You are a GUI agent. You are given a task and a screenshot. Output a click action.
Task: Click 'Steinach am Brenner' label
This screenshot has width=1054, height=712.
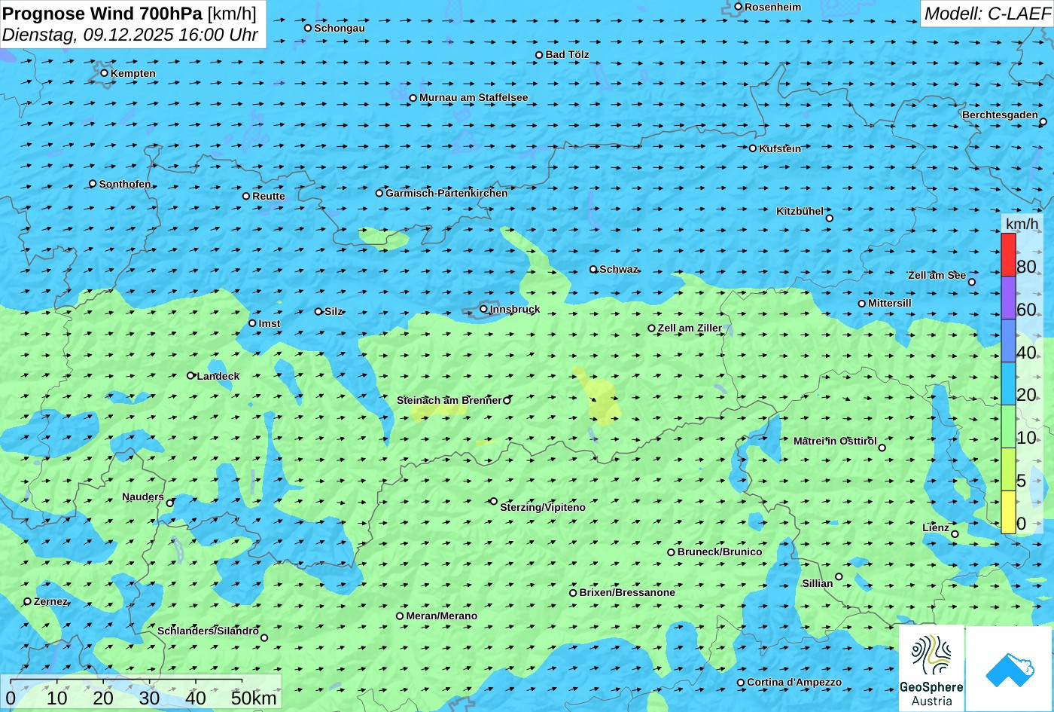(449, 400)
